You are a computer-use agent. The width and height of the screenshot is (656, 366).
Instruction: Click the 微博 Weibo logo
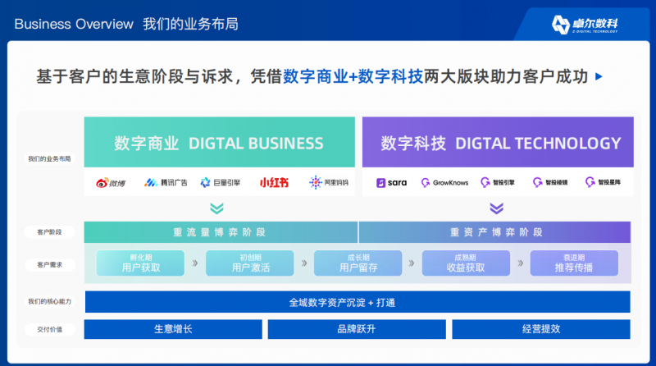pyautogui.click(x=111, y=183)
